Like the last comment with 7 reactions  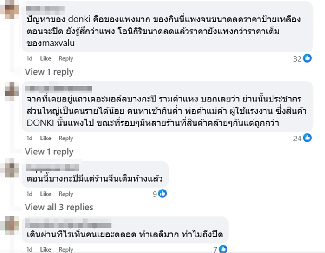point(45,250)
